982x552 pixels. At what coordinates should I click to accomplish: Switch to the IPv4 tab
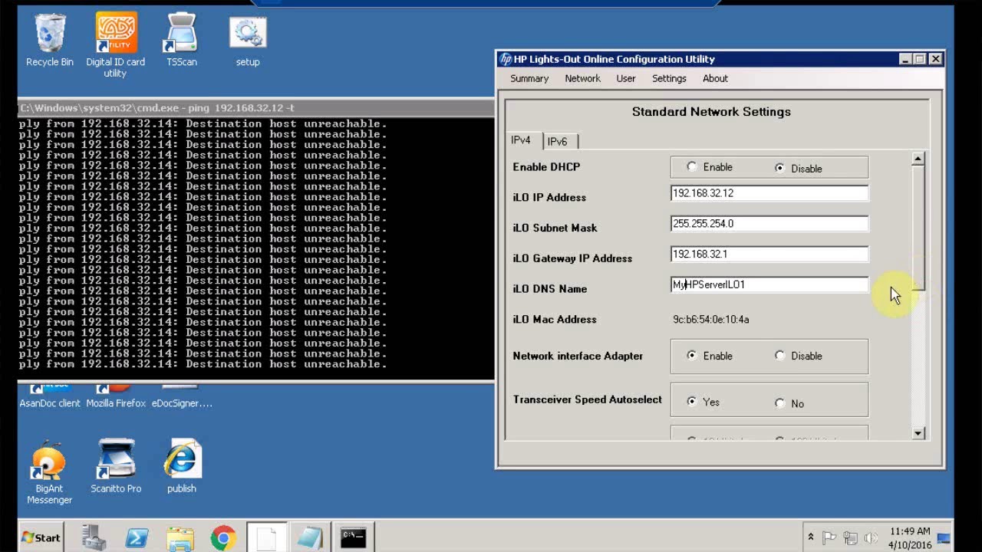pos(522,140)
